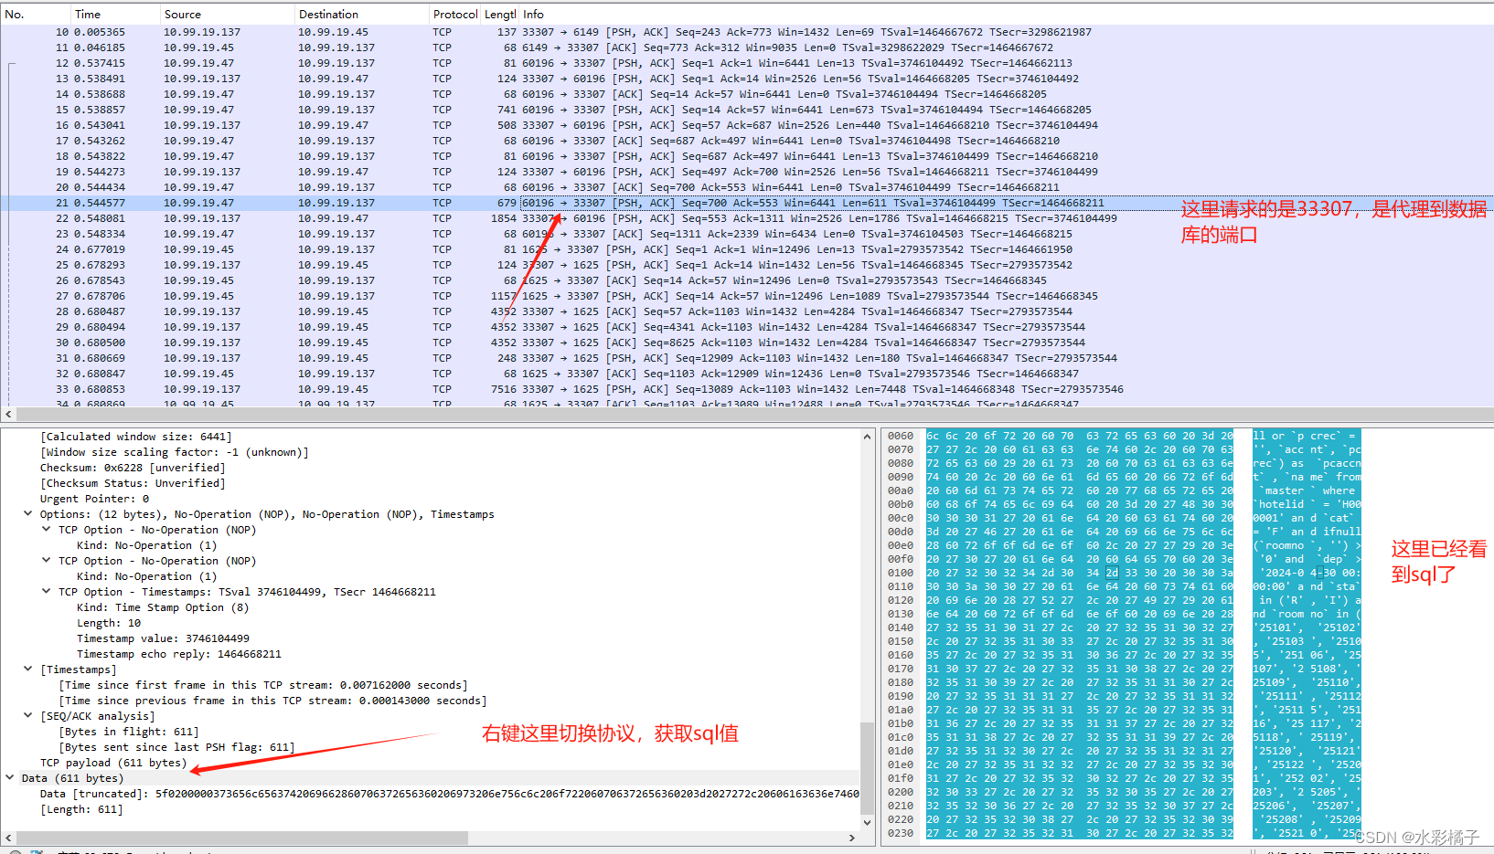
Task: Collapse the [SEQ/ACK analysis] tree node
Action: [28, 716]
